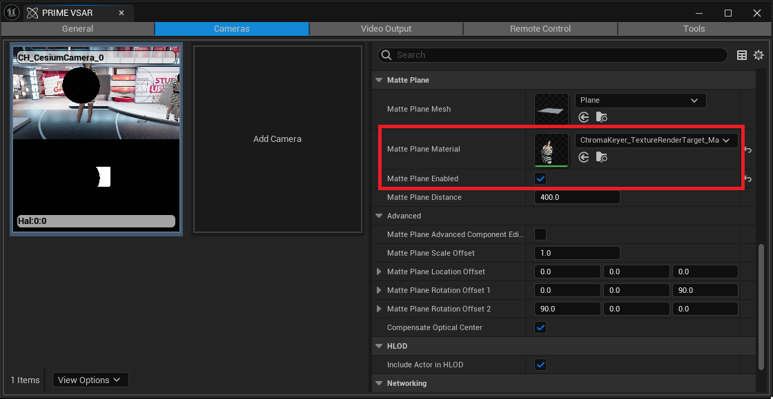773x399 pixels.
Task: Reset Matte Plane Material to default
Action: pos(748,150)
